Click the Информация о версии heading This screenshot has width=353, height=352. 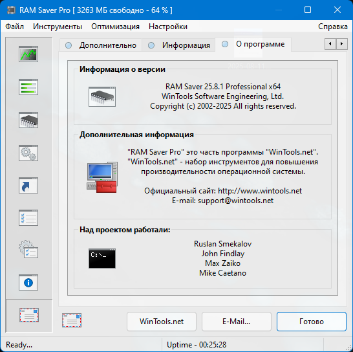tap(122, 69)
